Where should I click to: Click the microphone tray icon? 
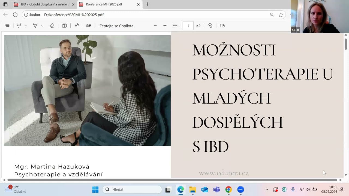click(293, 190)
